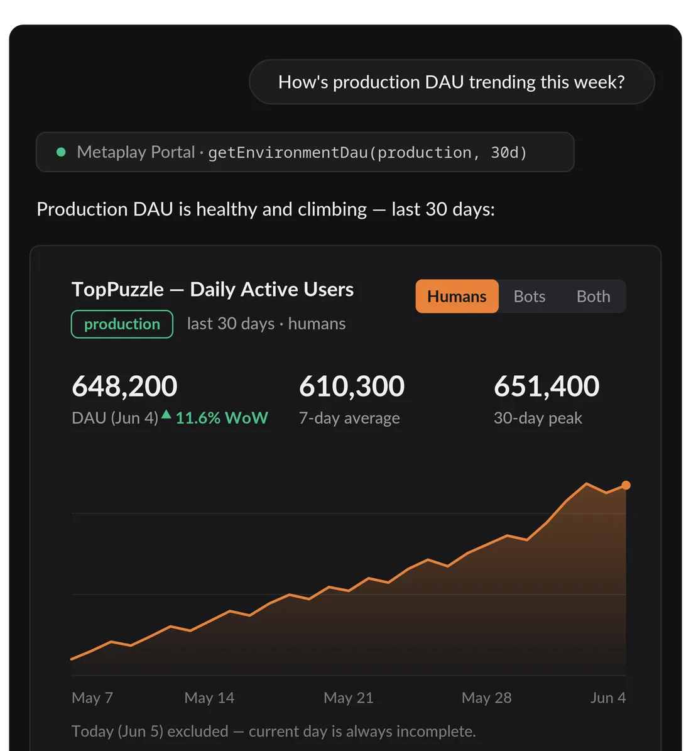Click the 648,200 DAU value
The image size is (691, 751).
click(124, 386)
